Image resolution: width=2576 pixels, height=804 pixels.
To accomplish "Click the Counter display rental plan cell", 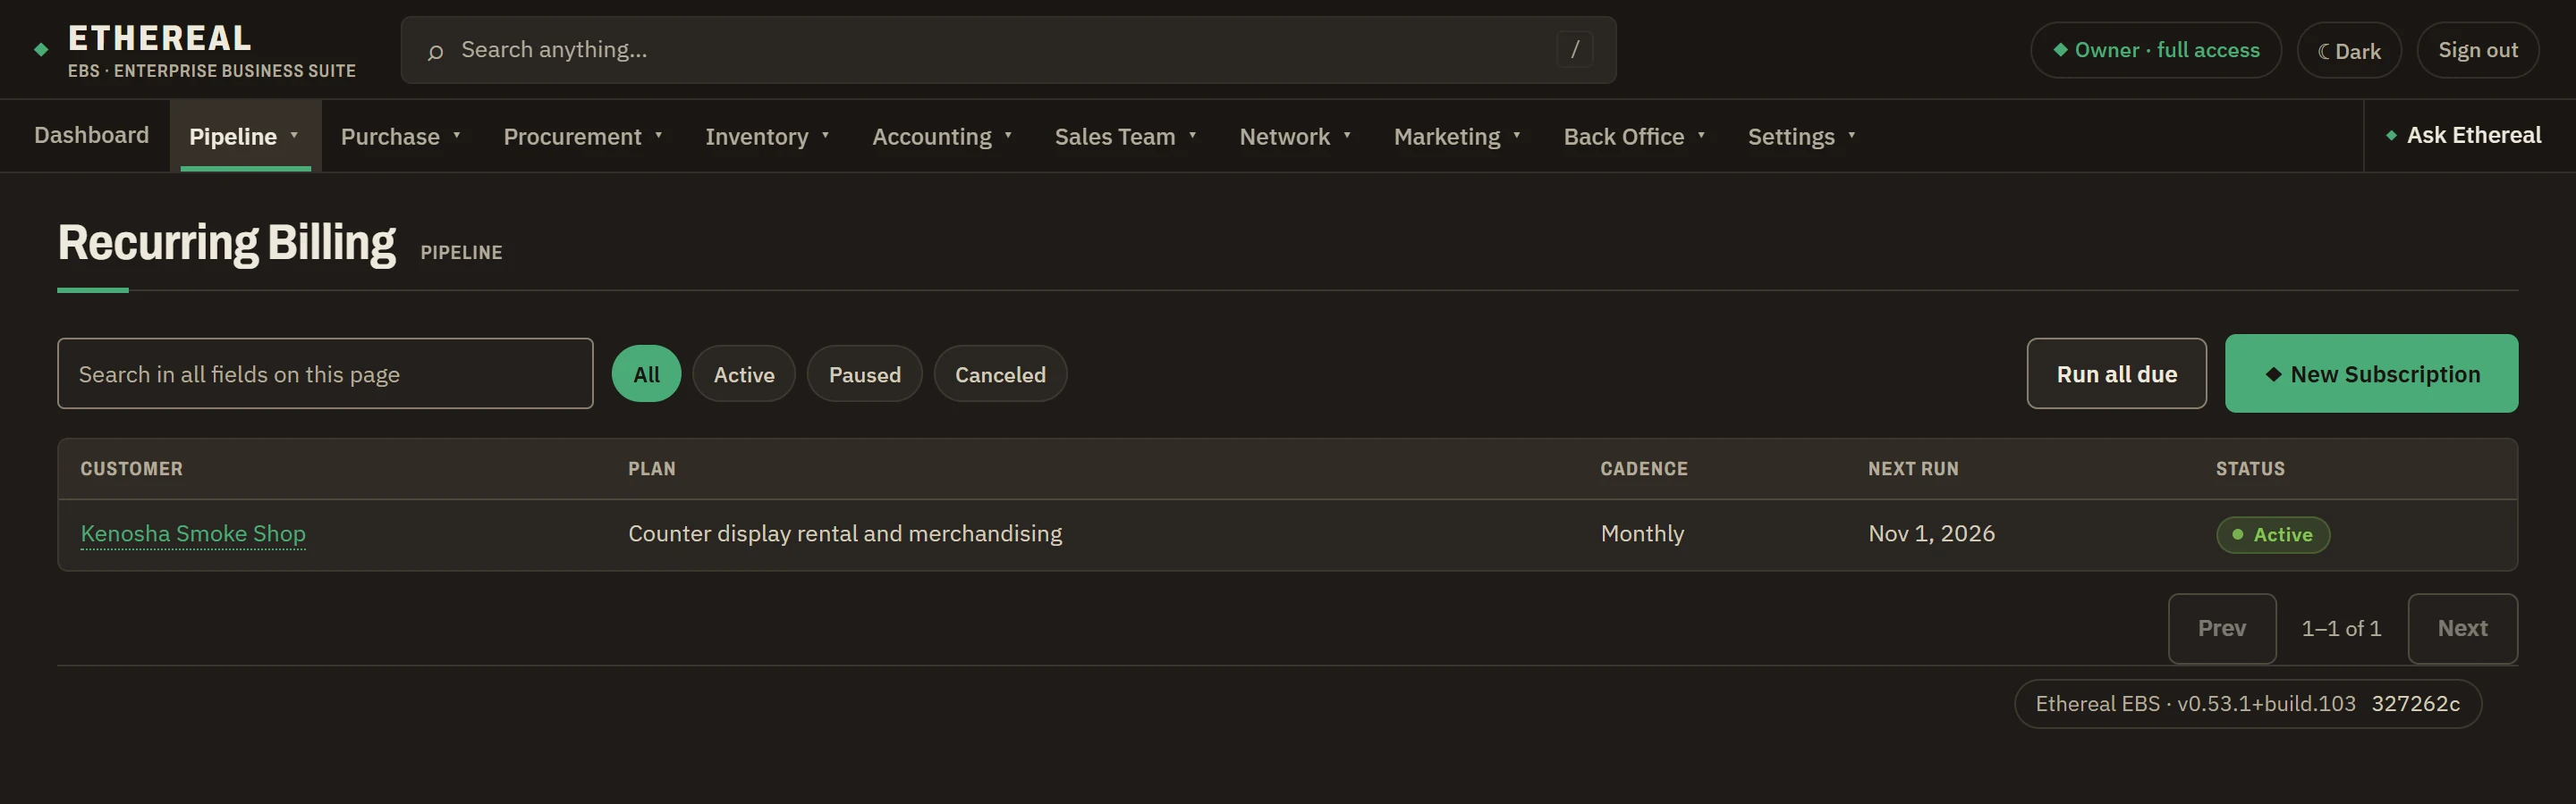I will click(845, 533).
